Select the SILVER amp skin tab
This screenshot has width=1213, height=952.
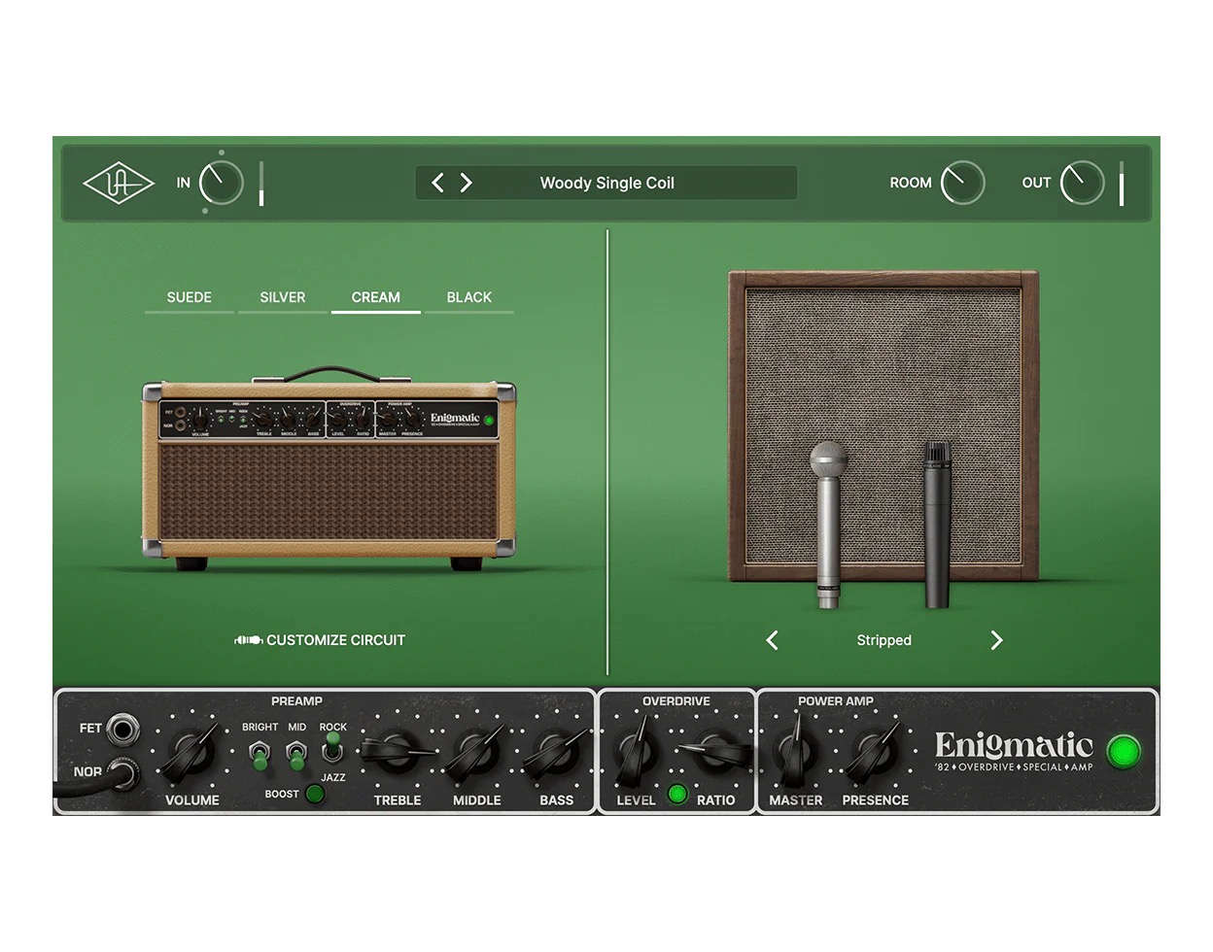[282, 297]
